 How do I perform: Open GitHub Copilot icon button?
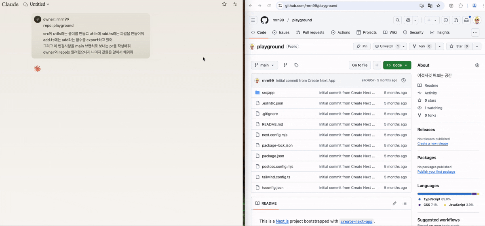click(408, 20)
